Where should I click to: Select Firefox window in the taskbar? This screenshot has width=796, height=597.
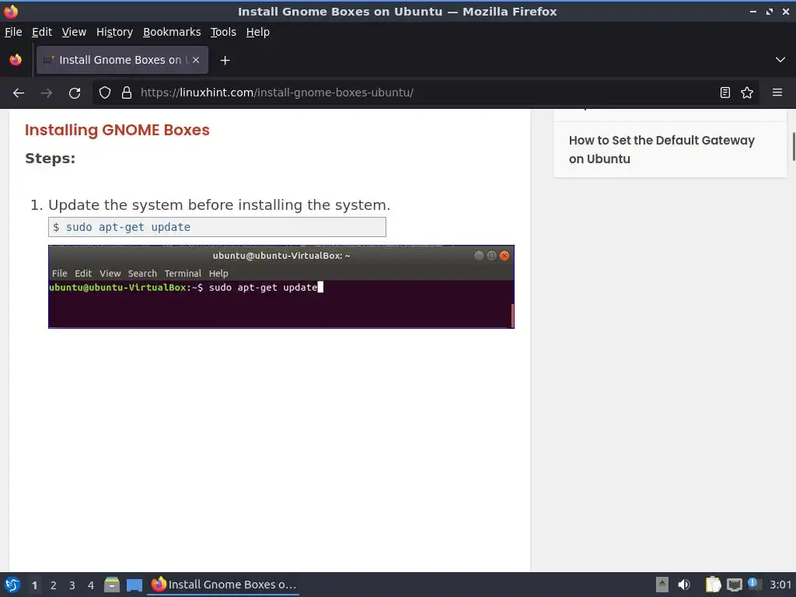(223, 585)
